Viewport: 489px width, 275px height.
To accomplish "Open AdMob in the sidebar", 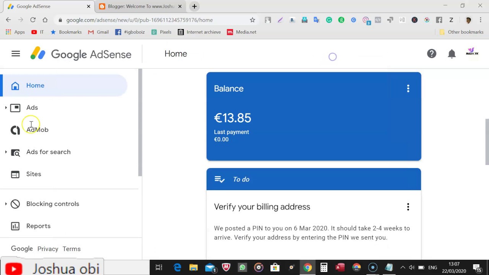I will [x=37, y=130].
